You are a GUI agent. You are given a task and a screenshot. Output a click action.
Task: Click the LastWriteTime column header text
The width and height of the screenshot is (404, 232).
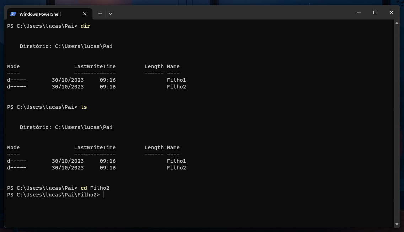[x=95, y=66]
